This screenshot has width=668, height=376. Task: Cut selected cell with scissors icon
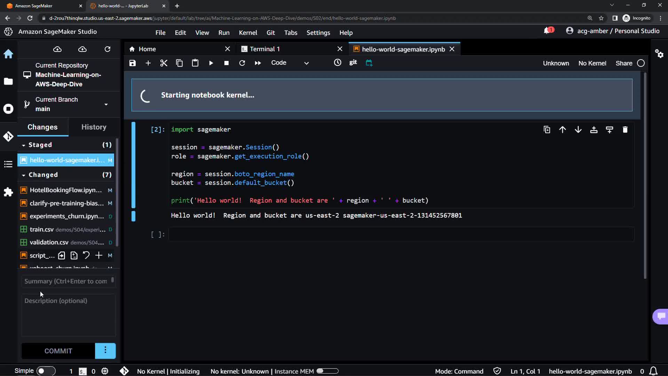tap(164, 63)
